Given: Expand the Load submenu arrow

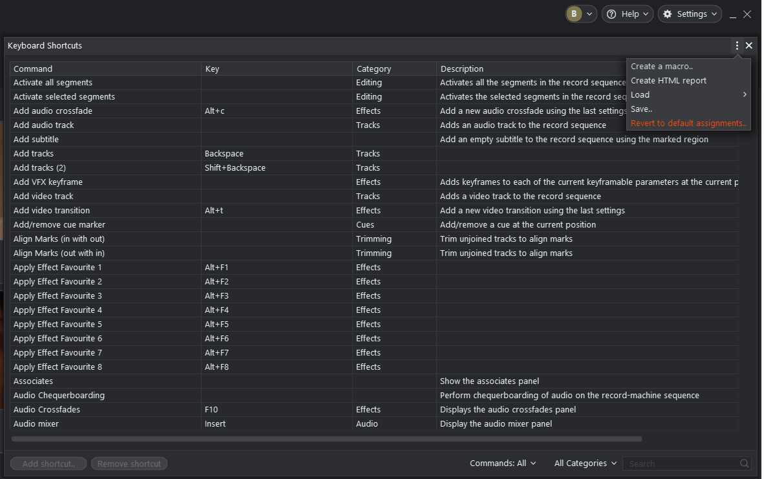Looking at the screenshot, I should [745, 94].
